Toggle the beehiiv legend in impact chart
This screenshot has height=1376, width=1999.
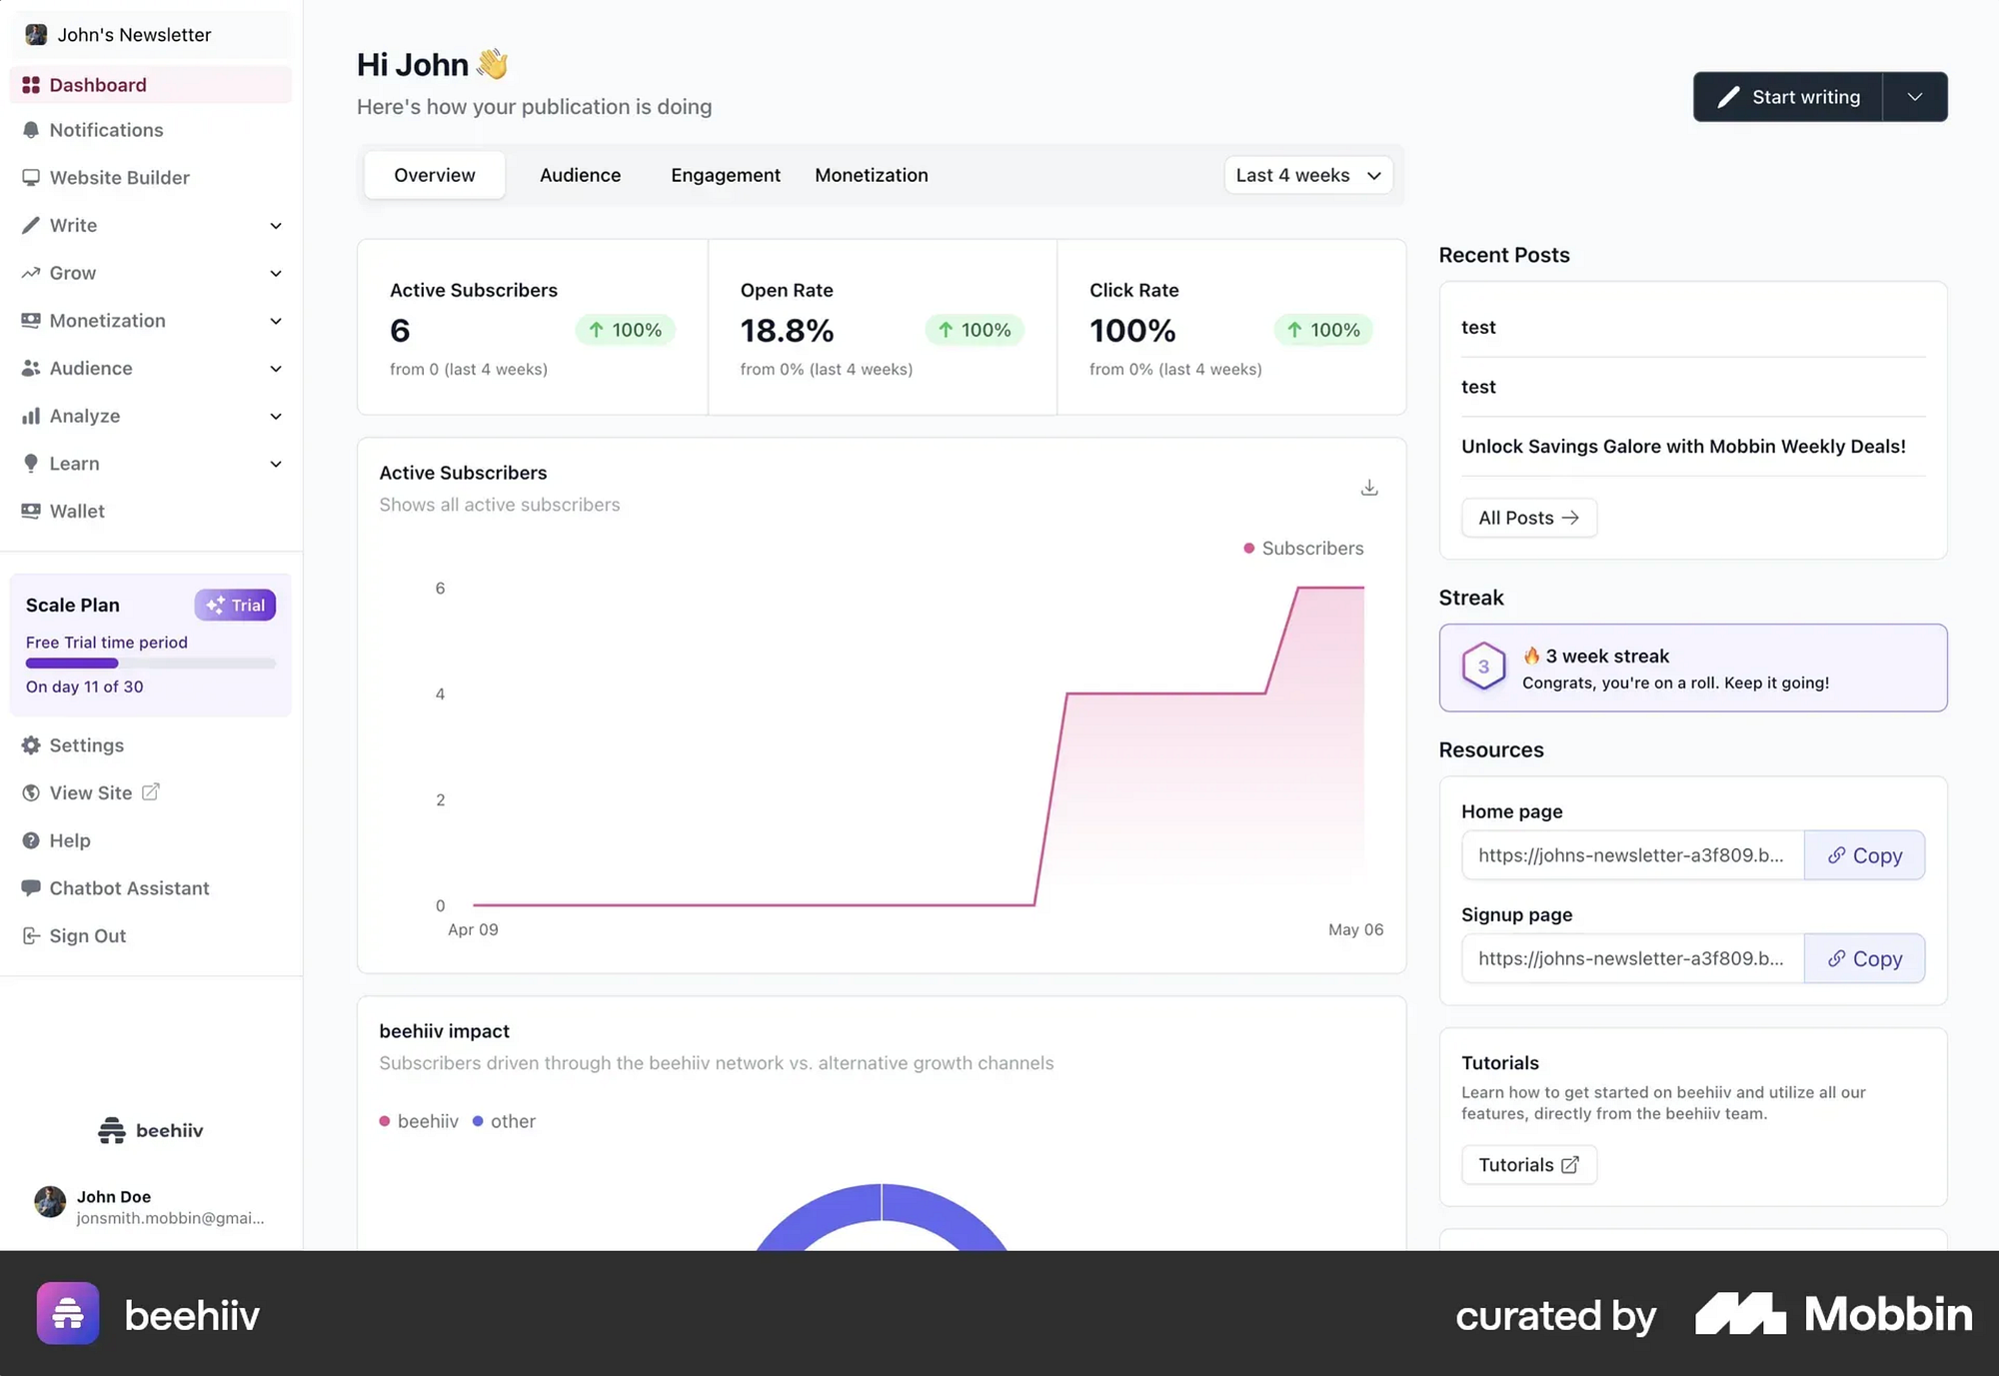click(418, 1120)
